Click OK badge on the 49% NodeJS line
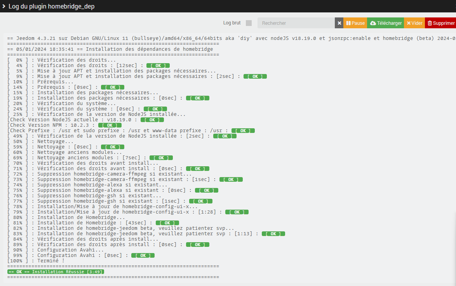The height and width of the screenshot is (286, 456). (x=225, y=136)
